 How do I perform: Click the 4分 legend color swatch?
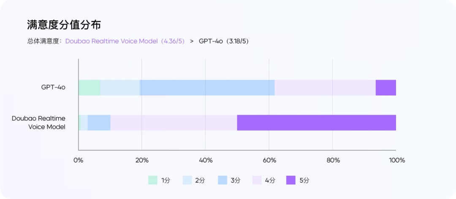coord(258,180)
